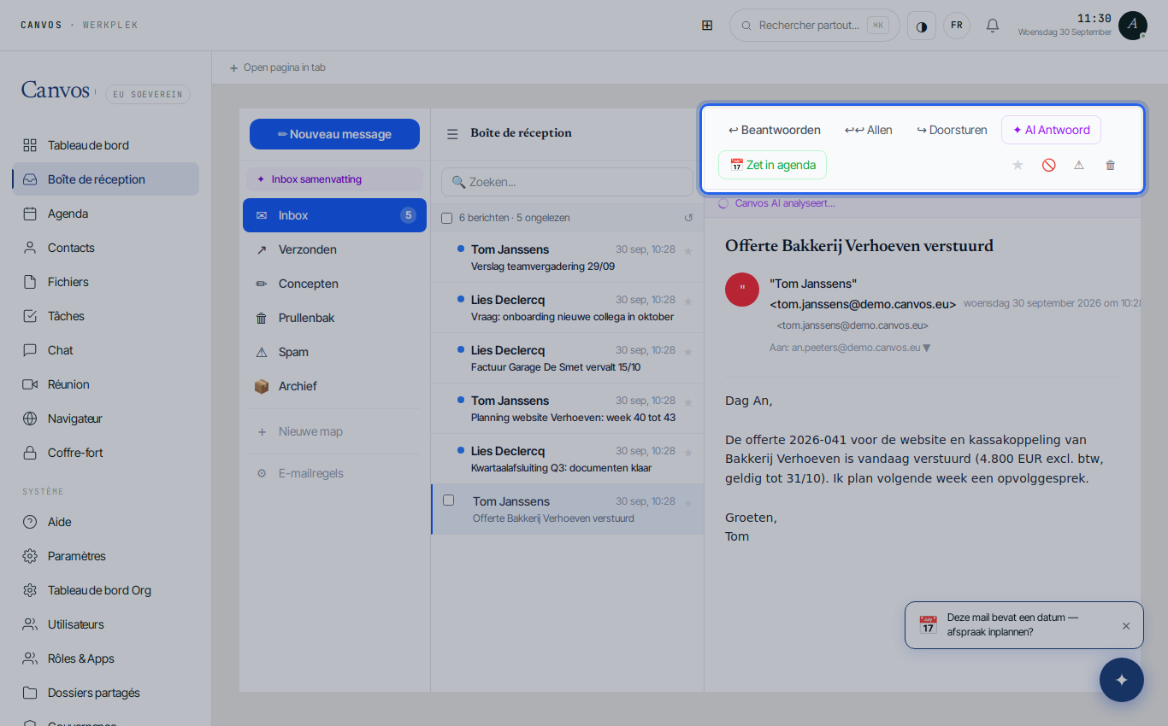This screenshot has width=1168, height=726.
Task: Go to the Concepten folder
Action: [x=334, y=284]
